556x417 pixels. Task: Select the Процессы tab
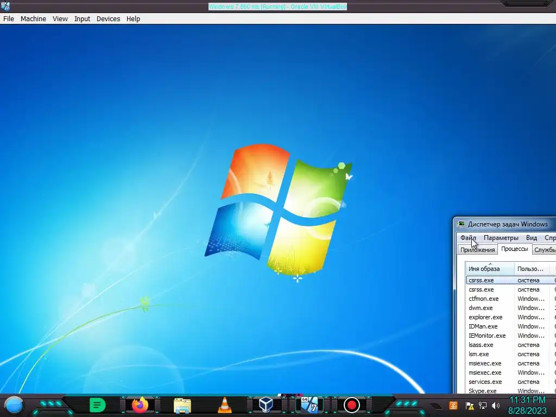515,249
